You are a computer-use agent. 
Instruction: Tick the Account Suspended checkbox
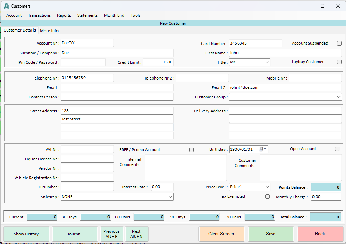pyautogui.click(x=339, y=44)
